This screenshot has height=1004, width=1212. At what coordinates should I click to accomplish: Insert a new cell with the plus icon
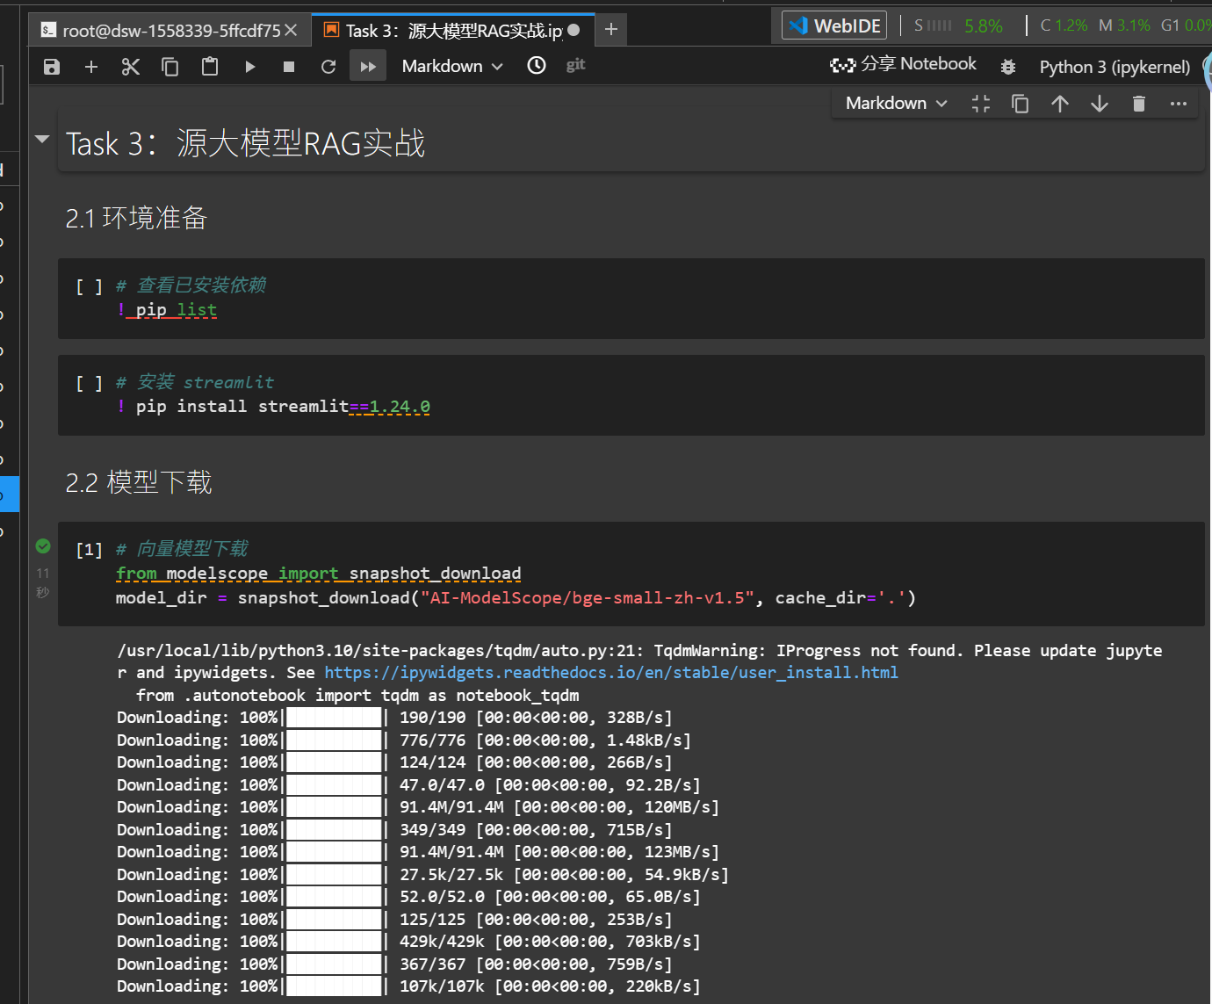pos(91,67)
